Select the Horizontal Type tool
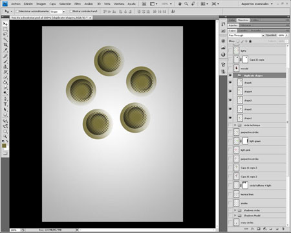Screen dimensions: 291x233 pyautogui.click(x=5, y=104)
